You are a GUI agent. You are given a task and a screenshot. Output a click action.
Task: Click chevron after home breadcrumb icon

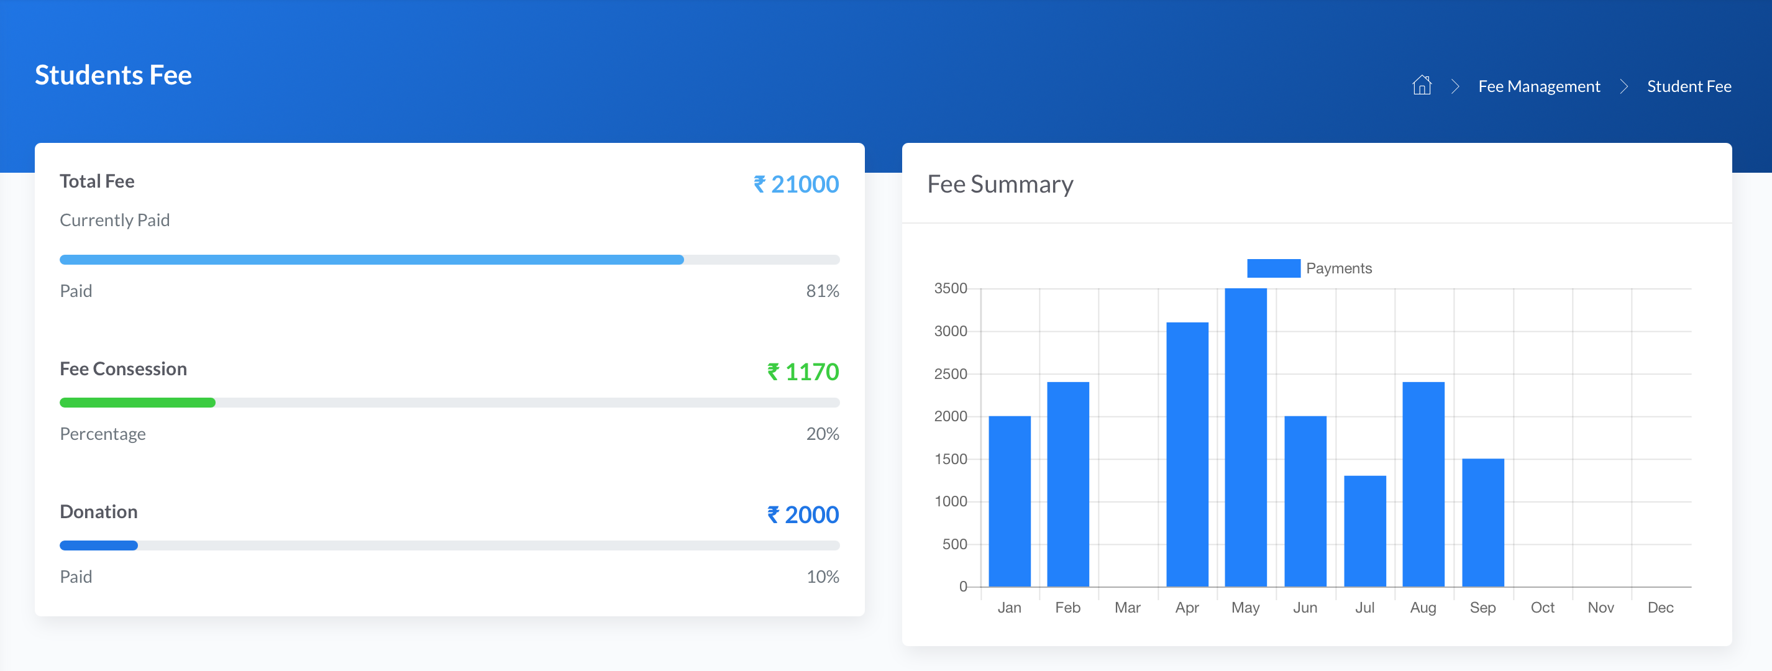pos(1455,86)
